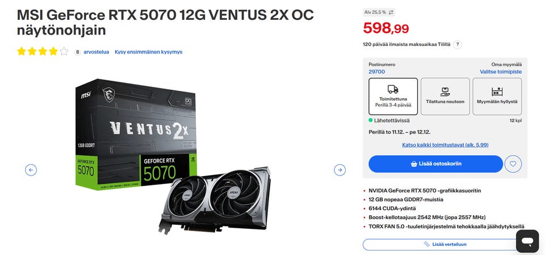Add product to wishlist with heart icon

pos(513,164)
